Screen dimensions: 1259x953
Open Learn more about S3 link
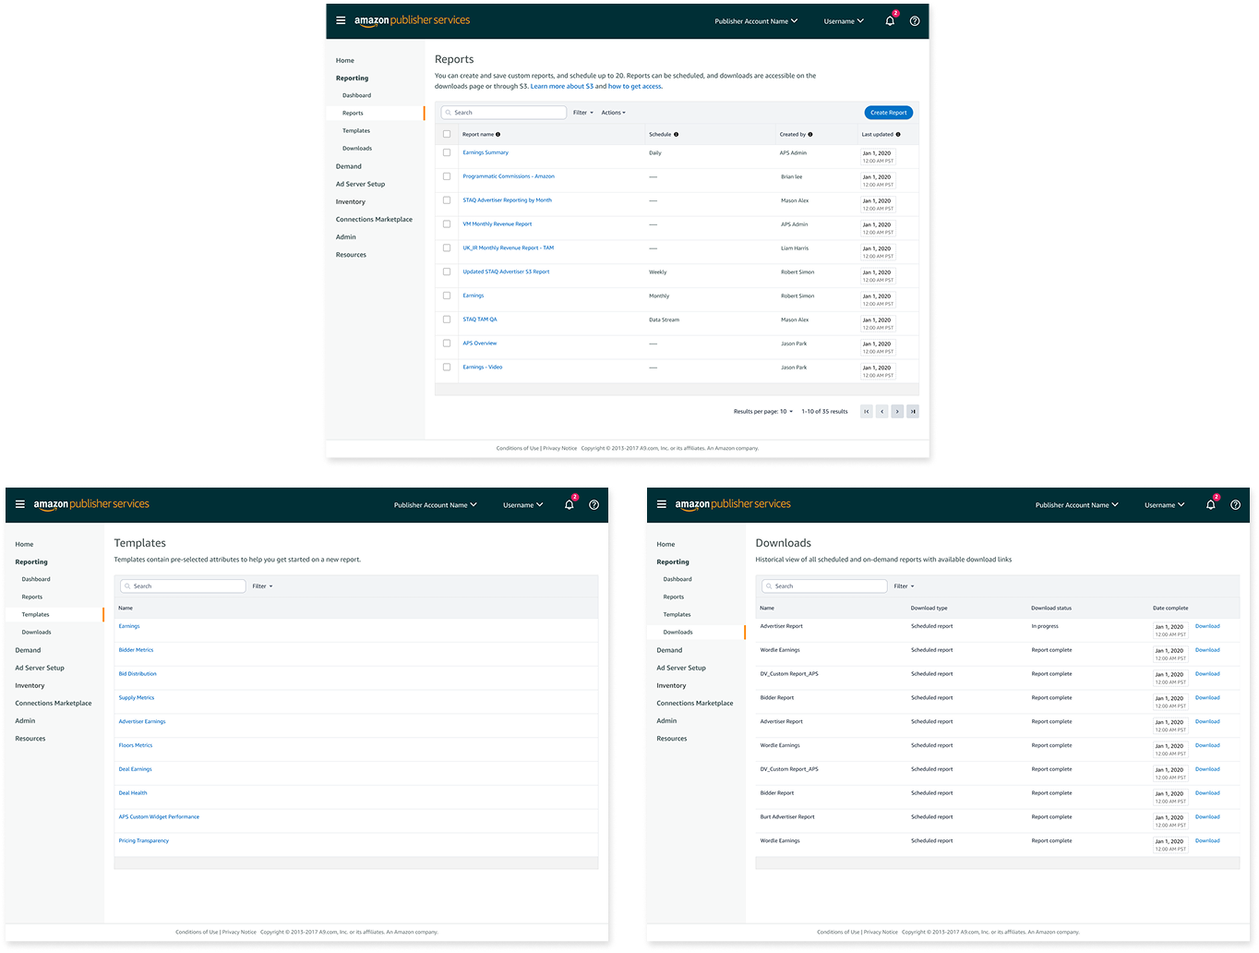pos(562,87)
